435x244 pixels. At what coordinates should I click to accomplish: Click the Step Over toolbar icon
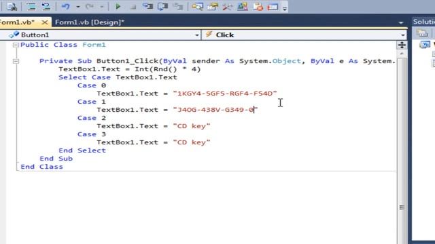(x=162, y=7)
